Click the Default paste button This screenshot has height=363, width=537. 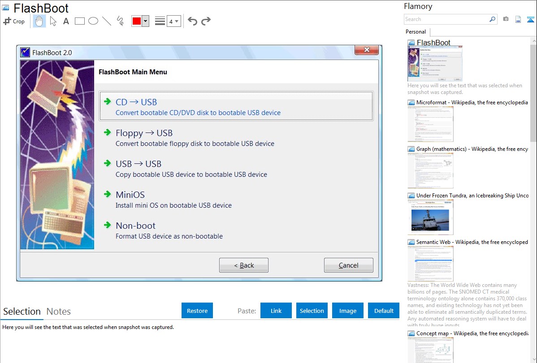[x=384, y=310]
